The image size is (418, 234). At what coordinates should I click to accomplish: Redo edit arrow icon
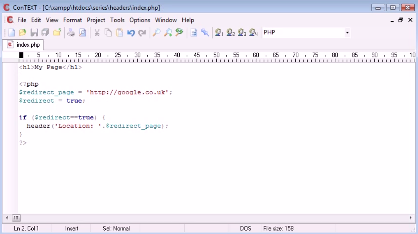coord(142,32)
